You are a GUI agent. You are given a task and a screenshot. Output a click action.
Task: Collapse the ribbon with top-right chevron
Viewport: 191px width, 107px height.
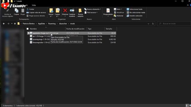click(x=188, y=5)
